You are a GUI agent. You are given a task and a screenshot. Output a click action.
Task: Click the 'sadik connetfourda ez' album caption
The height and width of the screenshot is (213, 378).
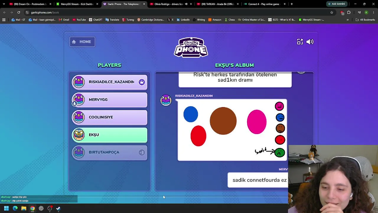259,180
